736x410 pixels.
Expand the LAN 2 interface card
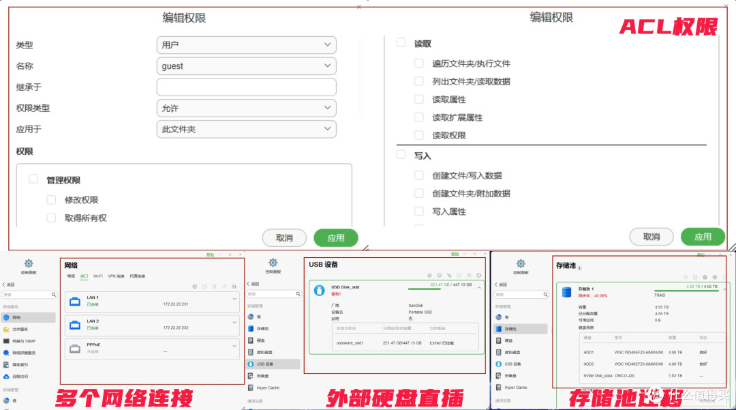[234, 322]
